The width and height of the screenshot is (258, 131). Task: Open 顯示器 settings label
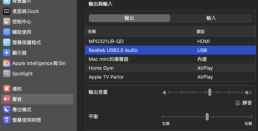coord(20,53)
